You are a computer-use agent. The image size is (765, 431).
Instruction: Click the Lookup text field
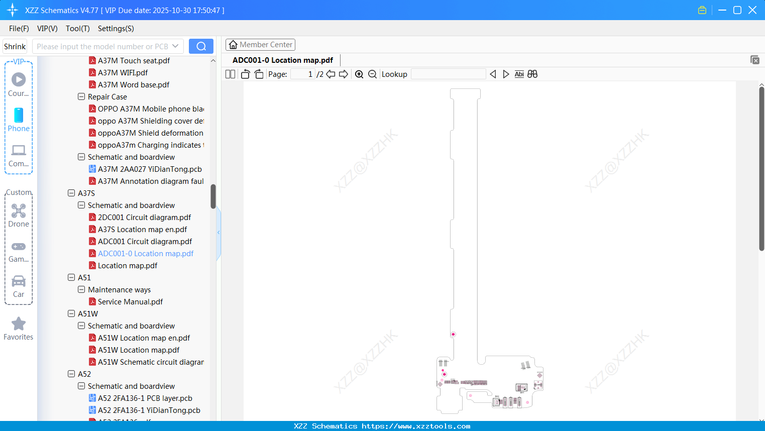click(449, 74)
